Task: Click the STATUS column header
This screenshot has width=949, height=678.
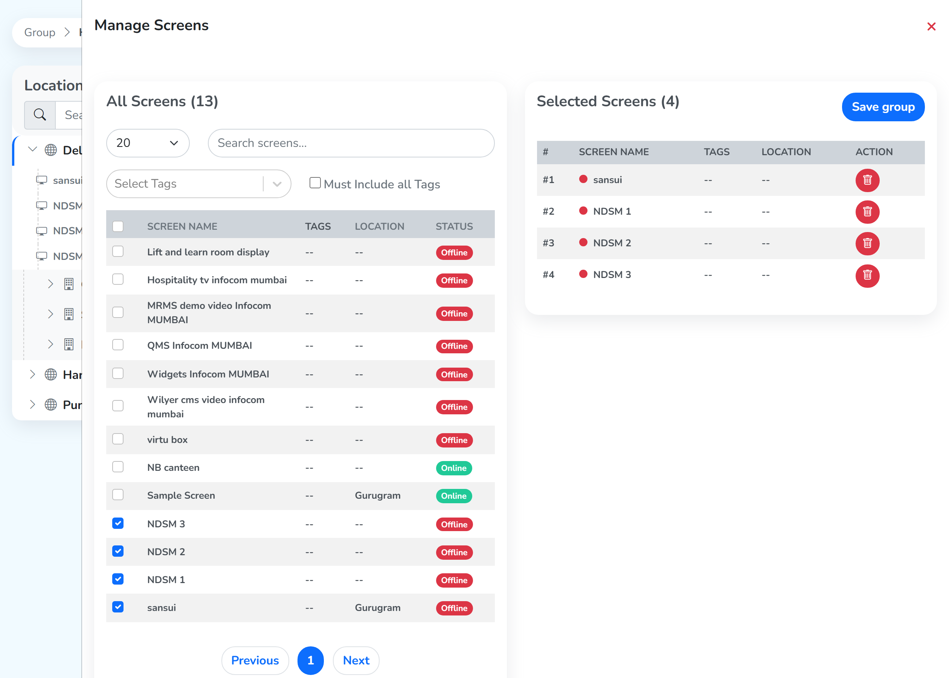Action: 454,226
